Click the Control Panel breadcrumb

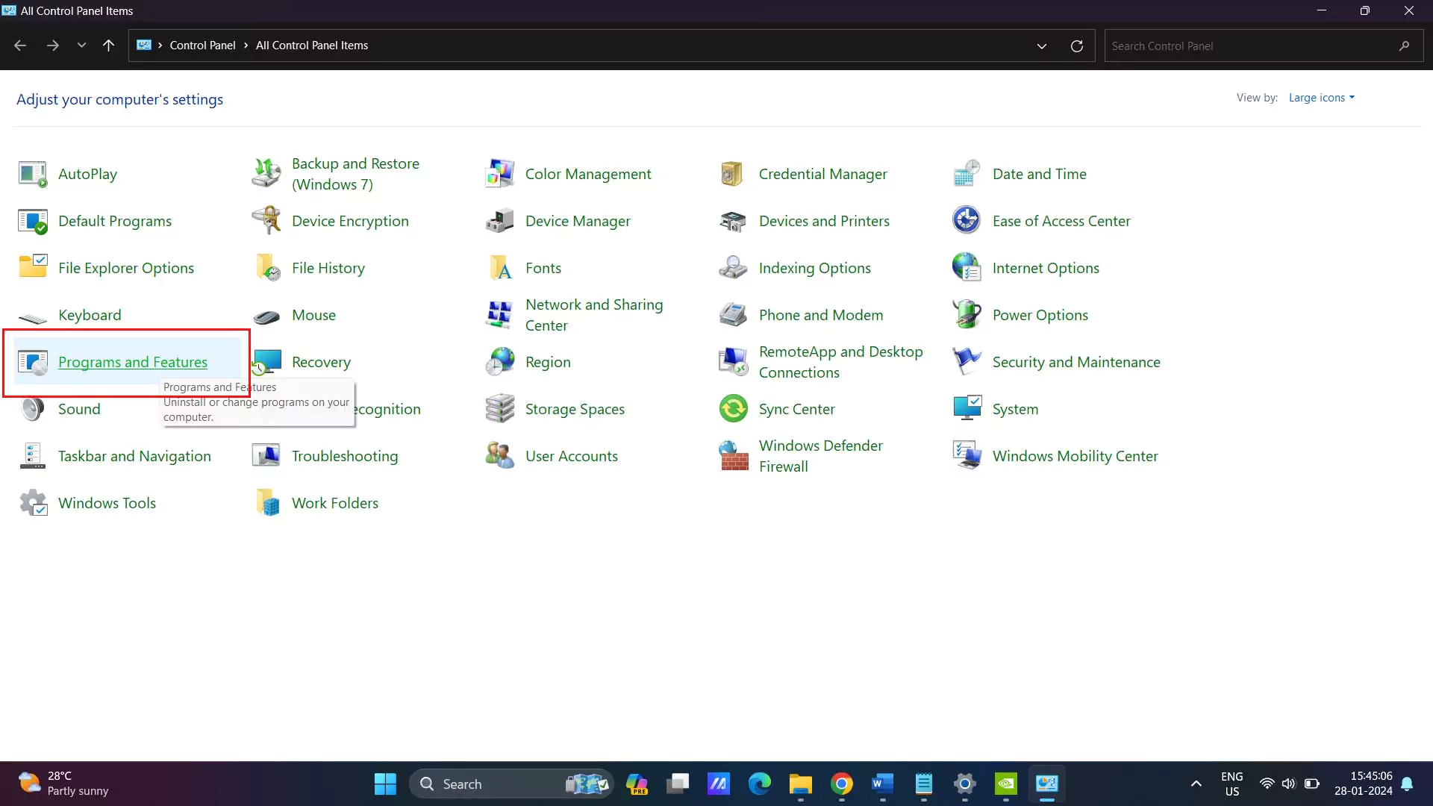202,46
